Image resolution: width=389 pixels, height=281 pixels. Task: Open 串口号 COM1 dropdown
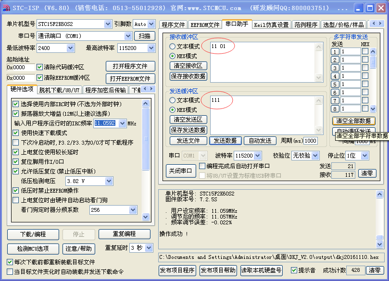128,36
